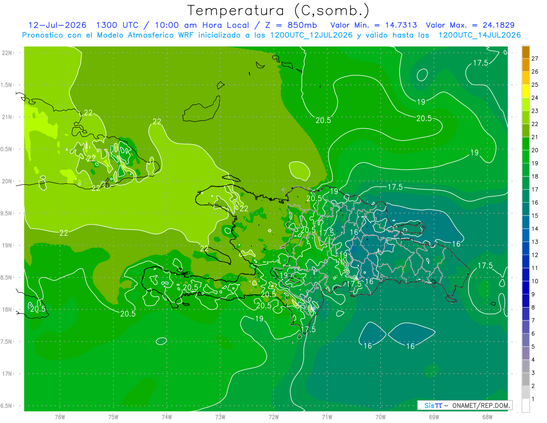Click the "20N" latitude axis label
Screen dimensions: 547x423
click(x=8, y=181)
